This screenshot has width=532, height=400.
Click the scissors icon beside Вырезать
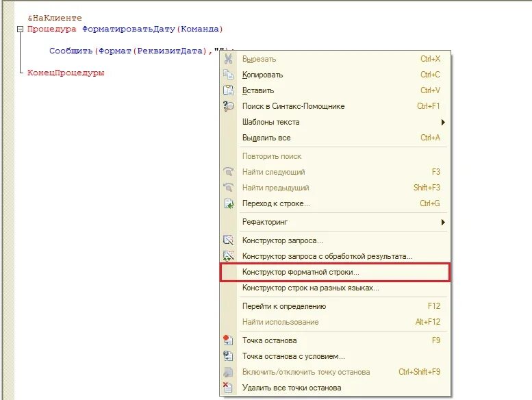228,59
